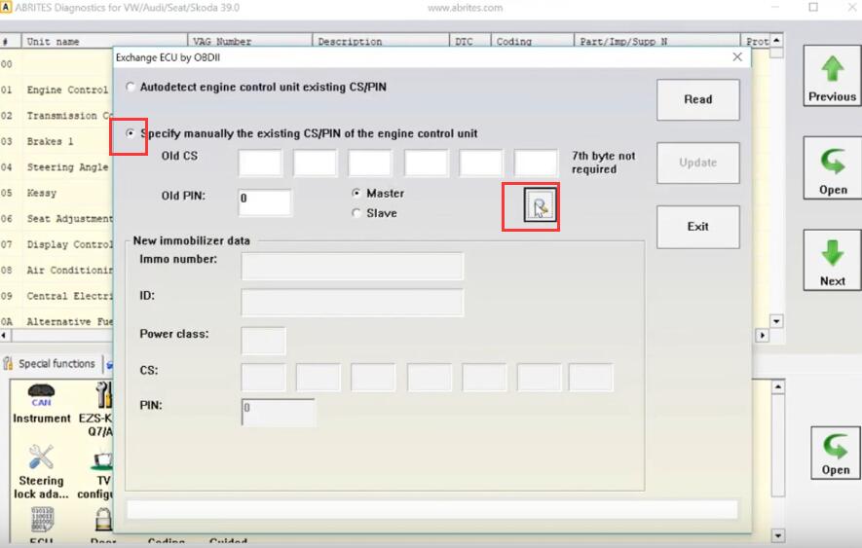Select the 01 Engine Control row
Image resolution: width=862 pixels, height=548 pixels.
click(56, 90)
